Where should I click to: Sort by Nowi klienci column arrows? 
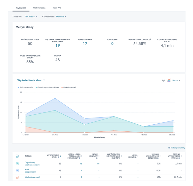(138, 156)
